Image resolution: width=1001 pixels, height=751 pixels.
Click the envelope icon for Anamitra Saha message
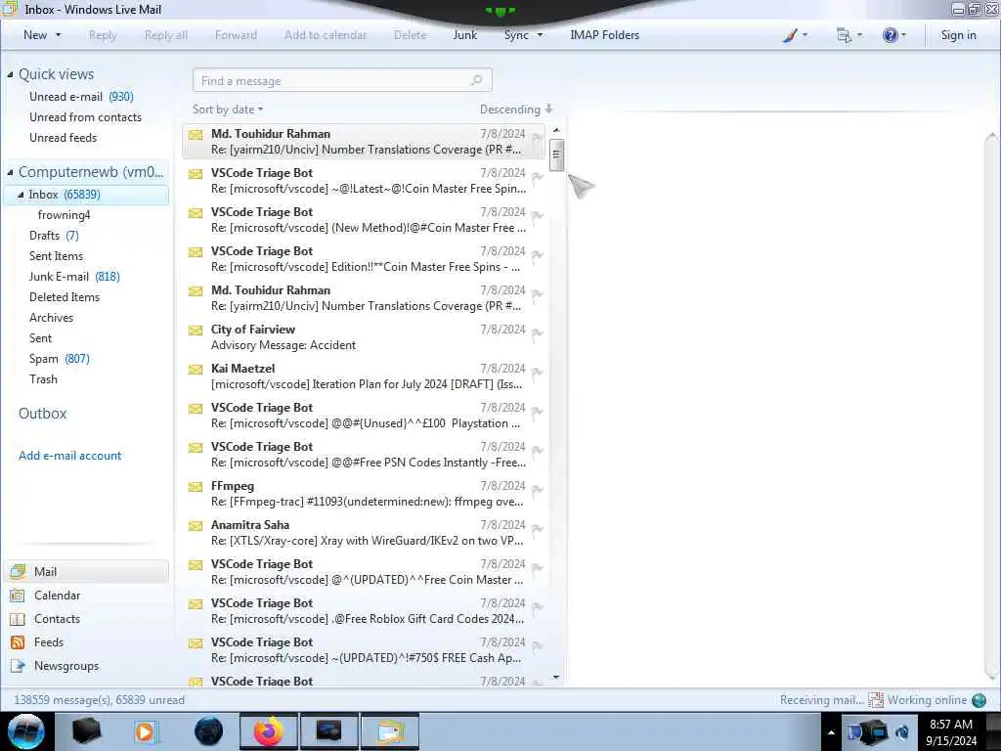coord(196,525)
